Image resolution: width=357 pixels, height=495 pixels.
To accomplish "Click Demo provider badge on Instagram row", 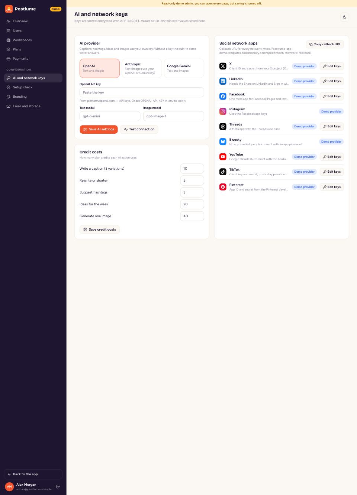I will tap(331, 111).
